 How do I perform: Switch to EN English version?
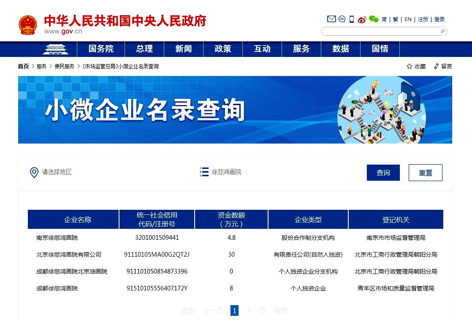tap(408, 19)
